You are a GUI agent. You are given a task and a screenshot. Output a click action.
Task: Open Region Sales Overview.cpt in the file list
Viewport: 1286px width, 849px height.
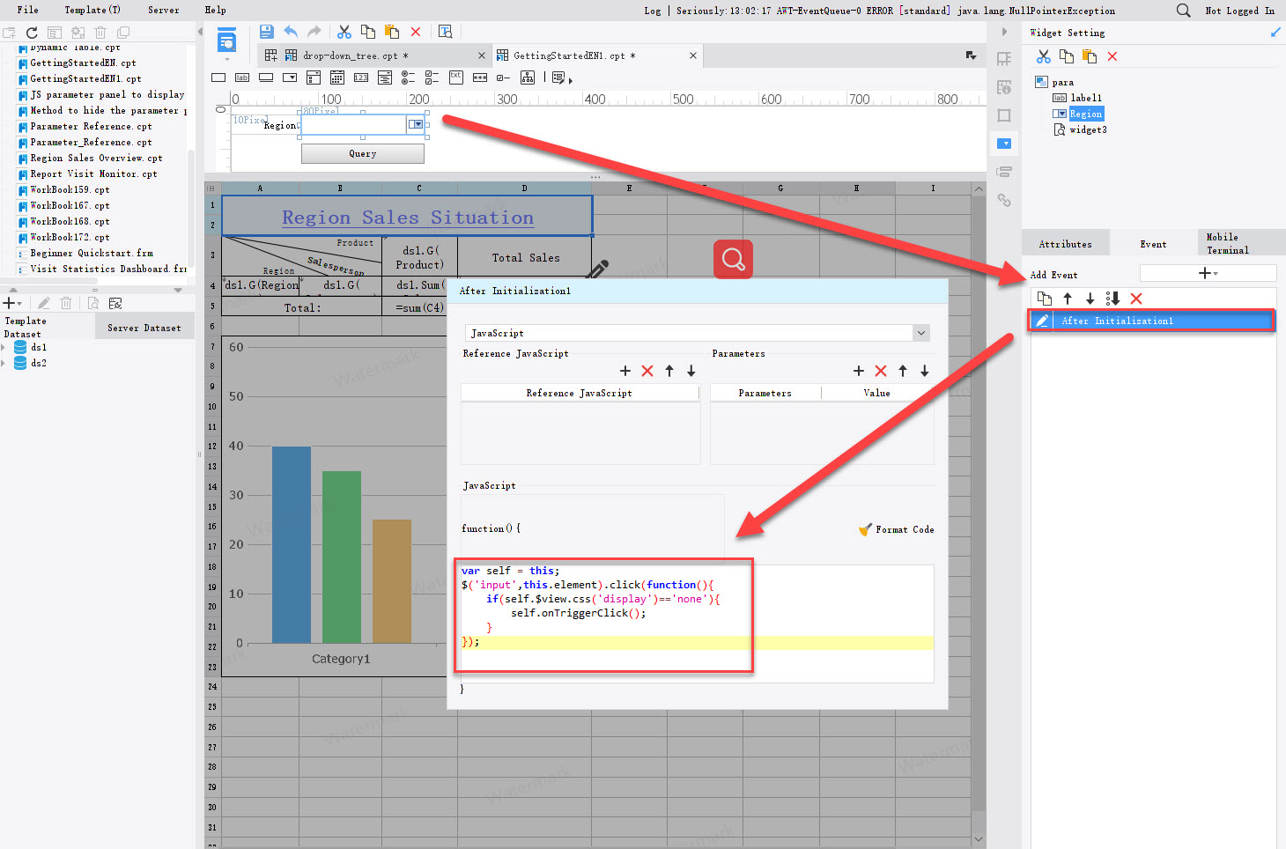(96, 159)
